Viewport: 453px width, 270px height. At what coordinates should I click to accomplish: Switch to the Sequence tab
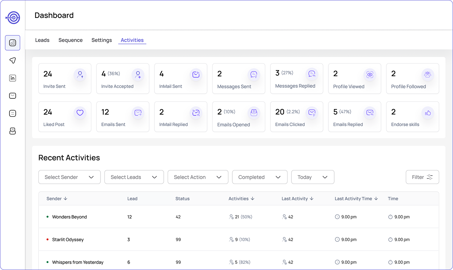[71, 40]
